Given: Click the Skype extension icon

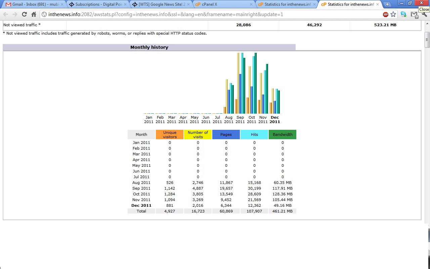Looking at the screenshot, I should (x=403, y=14).
